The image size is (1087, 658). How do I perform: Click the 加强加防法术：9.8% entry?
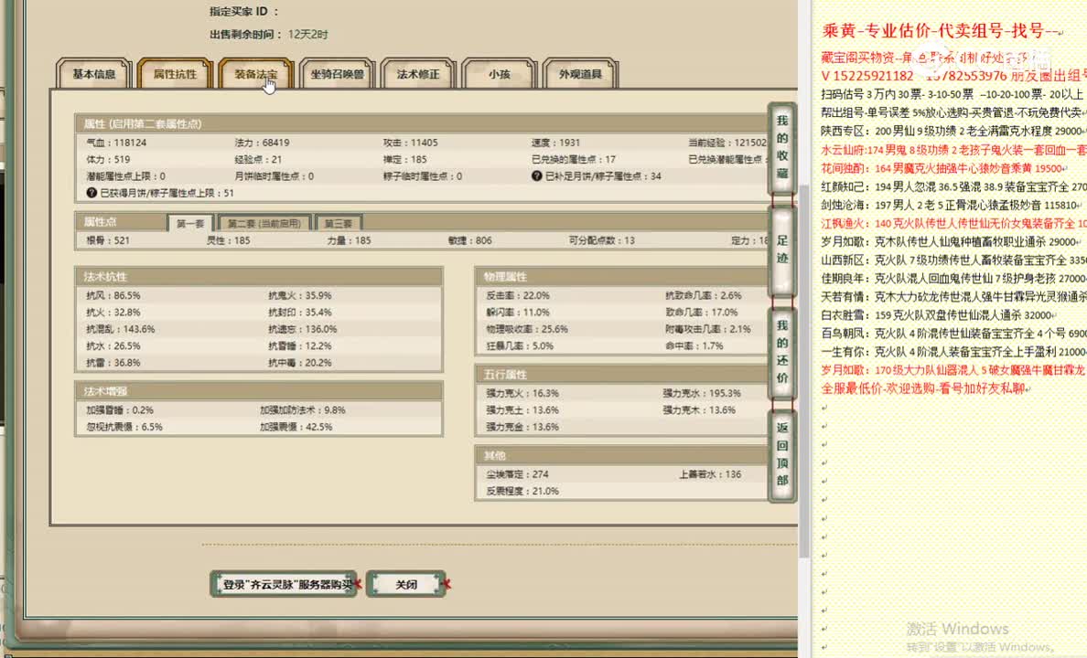[302, 410]
